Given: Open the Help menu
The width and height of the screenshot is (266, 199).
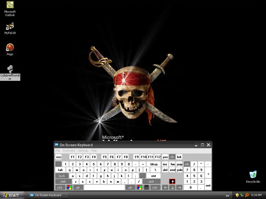Looking at the screenshot, I should pyautogui.click(x=94, y=151).
